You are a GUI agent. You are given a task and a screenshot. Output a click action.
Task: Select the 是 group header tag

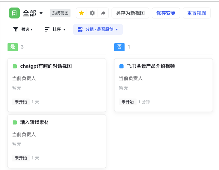(x=13, y=47)
